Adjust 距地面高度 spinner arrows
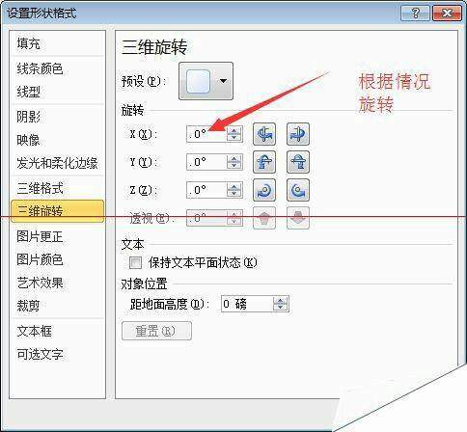This screenshot has width=467, height=432. pos(281,304)
